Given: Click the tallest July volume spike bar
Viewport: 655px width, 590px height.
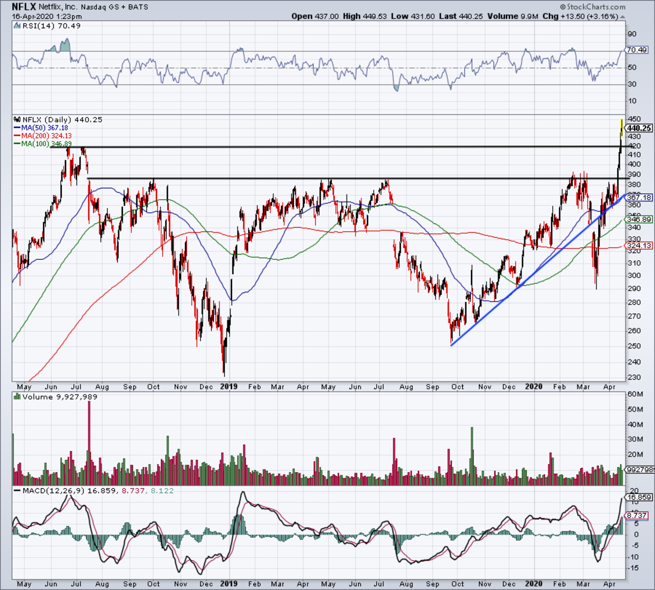Looking at the screenshot, I should 88,443.
